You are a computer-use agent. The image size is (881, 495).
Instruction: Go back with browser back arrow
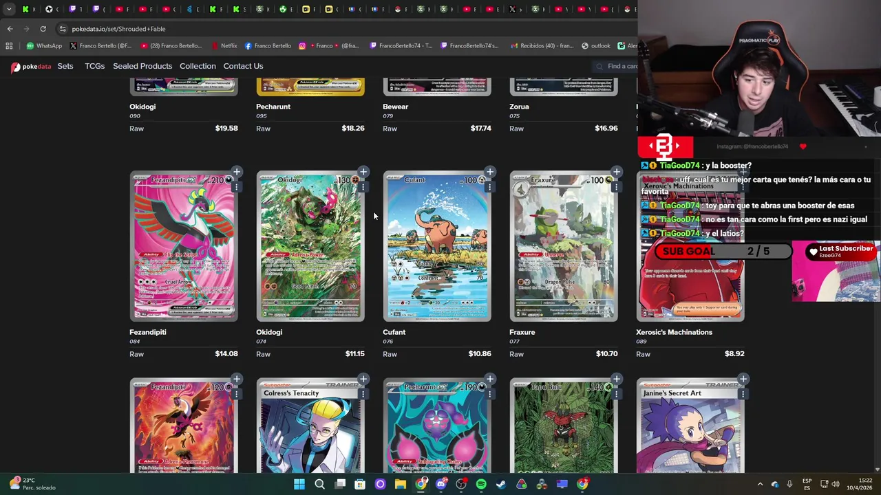pyautogui.click(x=10, y=29)
